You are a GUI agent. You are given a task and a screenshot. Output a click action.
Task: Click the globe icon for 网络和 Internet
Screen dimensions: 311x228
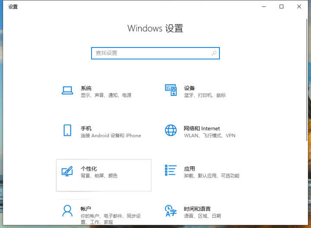(171, 130)
